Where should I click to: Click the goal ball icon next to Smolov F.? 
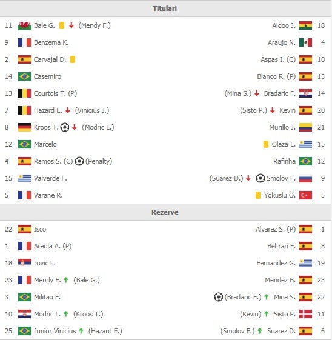pyautogui.click(x=260, y=178)
